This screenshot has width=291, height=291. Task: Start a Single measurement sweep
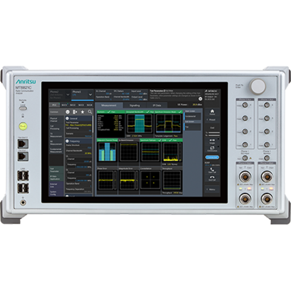coord(212,141)
